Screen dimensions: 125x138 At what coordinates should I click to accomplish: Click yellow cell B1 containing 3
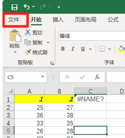pyautogui.click(x=59, y=99)
